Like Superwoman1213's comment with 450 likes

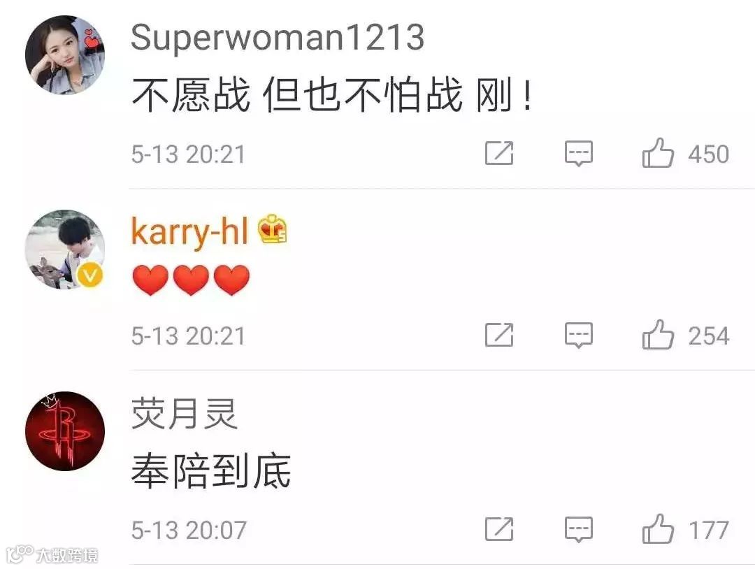657,153
